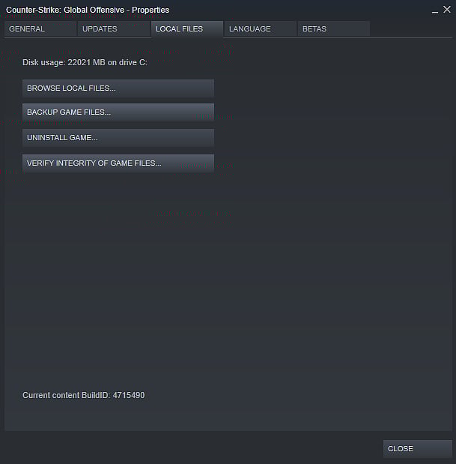The height and width of the screenshot is (464, 456).
Task: Close the Properties window with X
Action: point(447,10)
